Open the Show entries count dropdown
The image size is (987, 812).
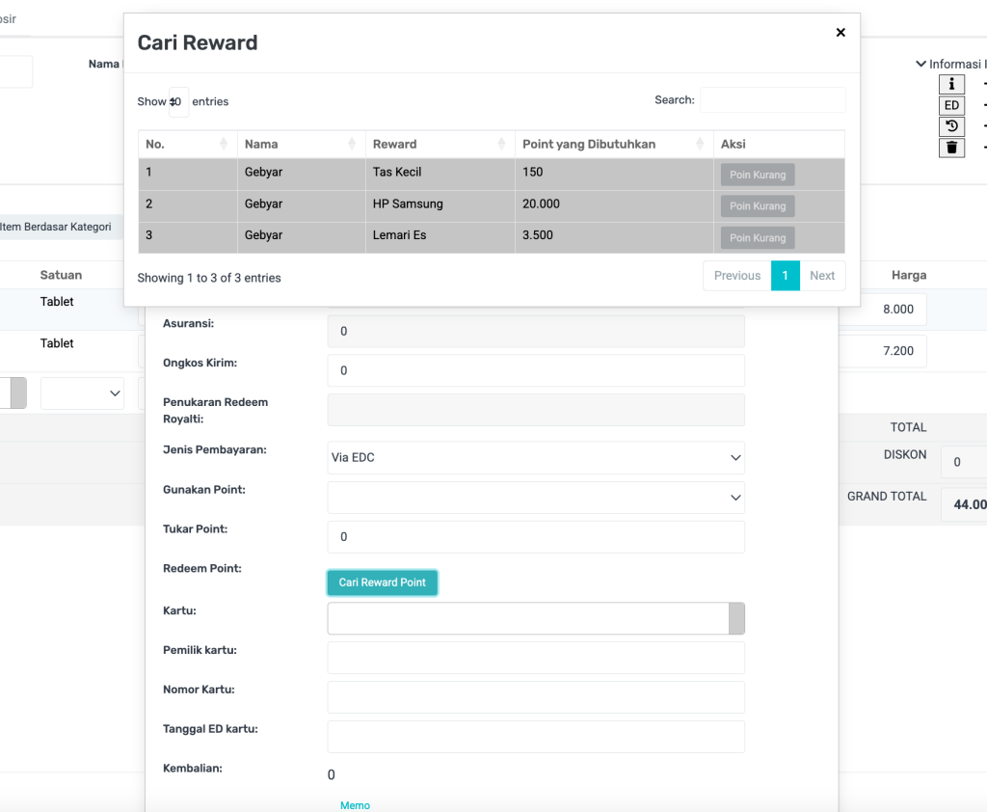178,101
